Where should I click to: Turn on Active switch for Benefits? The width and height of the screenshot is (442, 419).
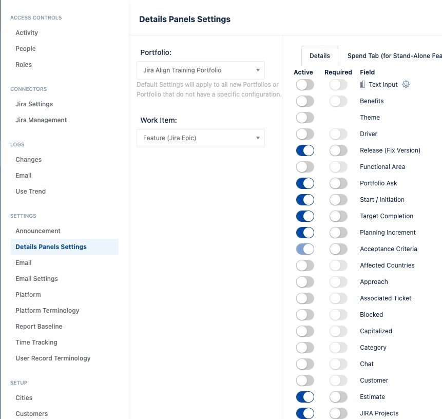pyautogui.click(x=305, y=101)
